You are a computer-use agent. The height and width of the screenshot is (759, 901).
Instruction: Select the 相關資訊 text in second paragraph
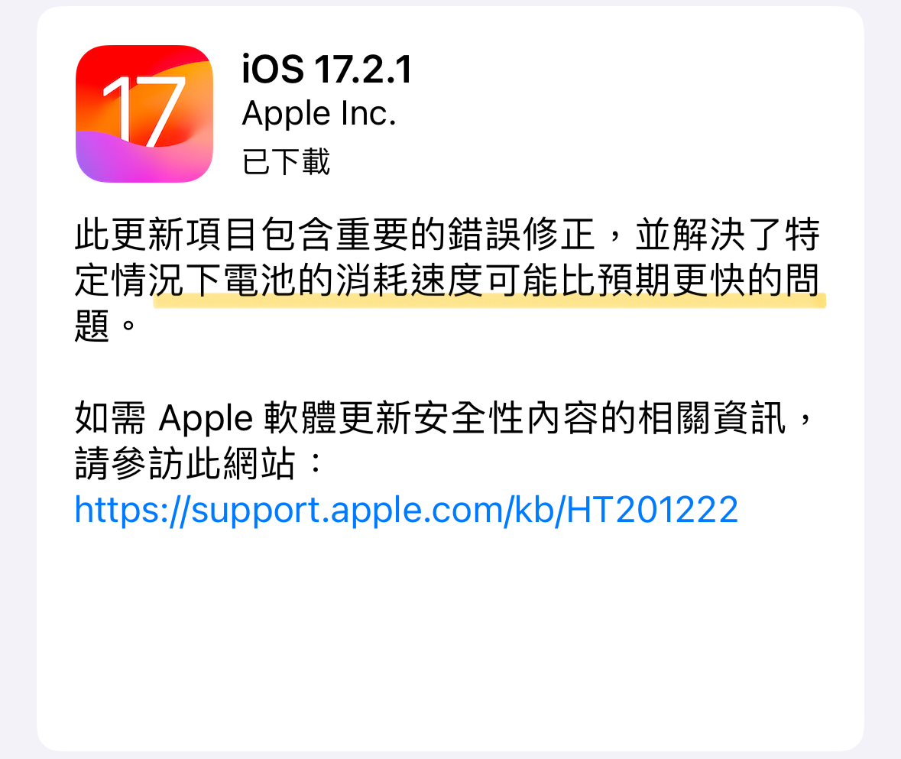(x=712, y=417)
